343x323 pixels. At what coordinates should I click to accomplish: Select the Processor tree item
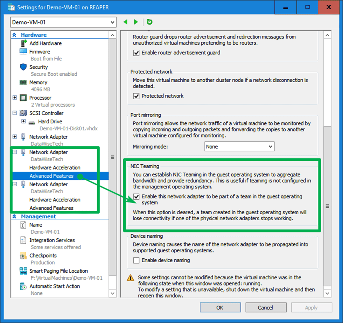40,98
